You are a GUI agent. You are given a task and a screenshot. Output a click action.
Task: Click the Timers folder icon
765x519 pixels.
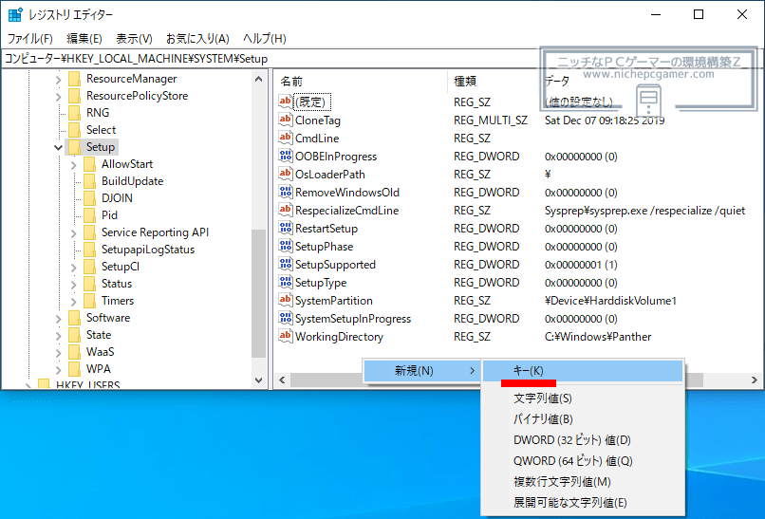click(x=90, y=301)
